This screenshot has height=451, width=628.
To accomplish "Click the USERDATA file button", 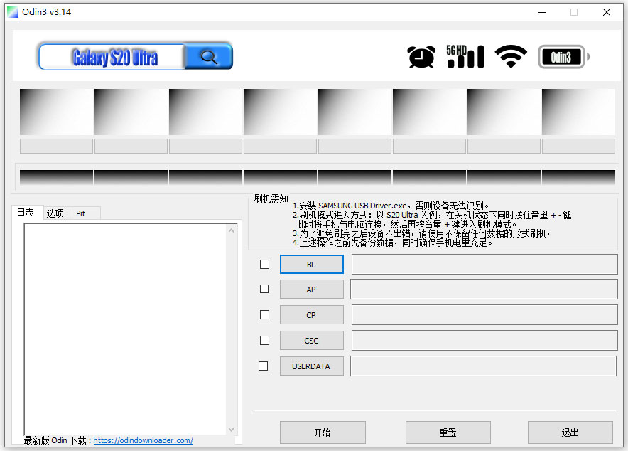I will [x=312, y=366].
